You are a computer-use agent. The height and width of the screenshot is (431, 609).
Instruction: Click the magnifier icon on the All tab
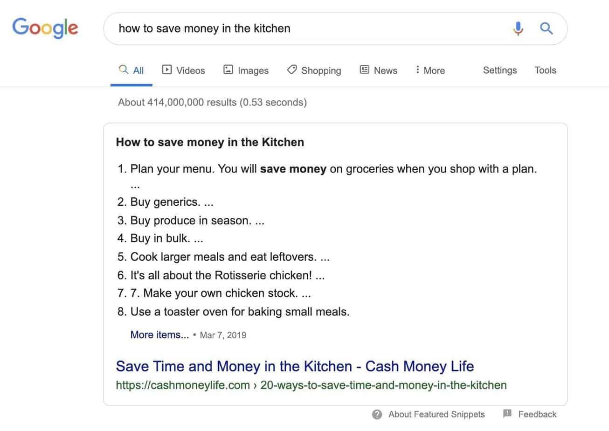123,70
